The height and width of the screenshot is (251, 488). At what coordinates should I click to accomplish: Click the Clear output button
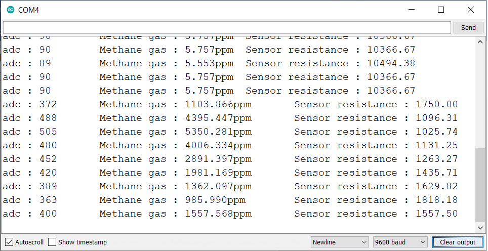458,242
